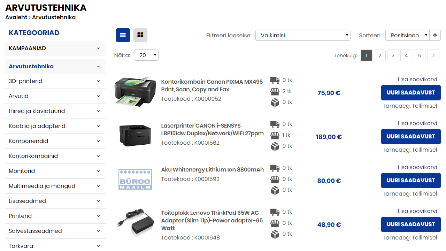Click store stock icon for Aku Whitenergy

pos(275,179)
